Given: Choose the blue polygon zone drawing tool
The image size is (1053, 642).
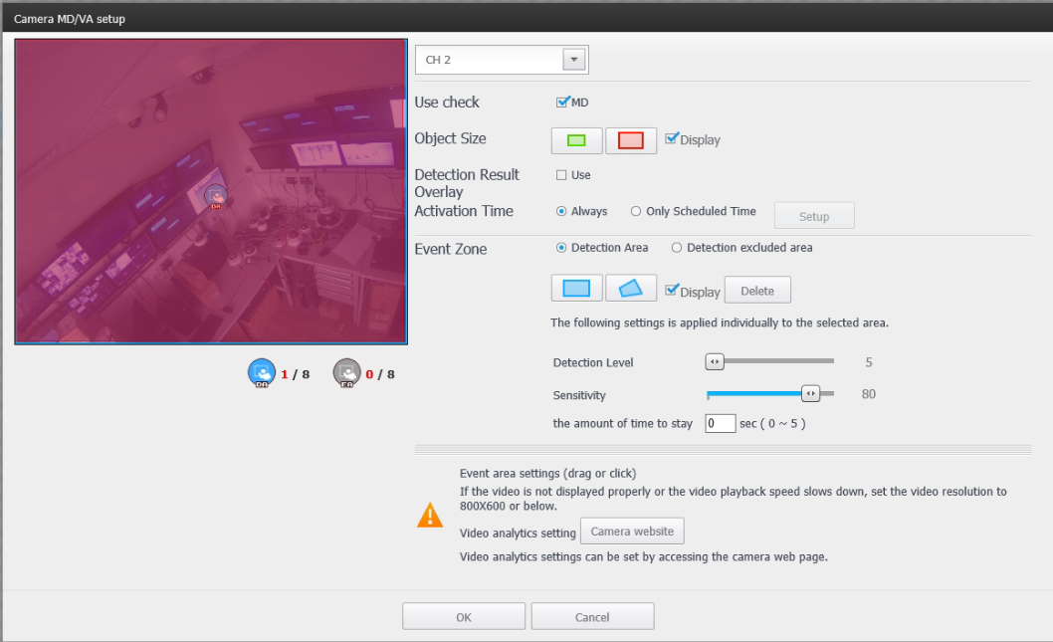Looking at the screenshot, I should click(x=631, y=289).
